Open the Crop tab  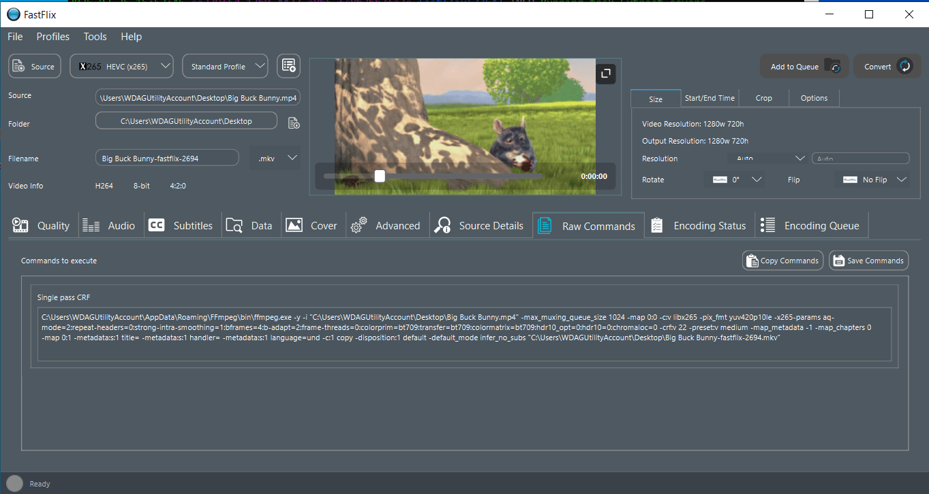click(x=764, y=98)
